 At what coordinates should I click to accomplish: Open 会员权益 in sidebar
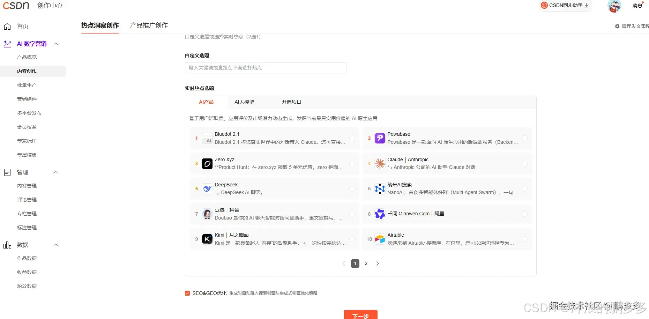point(27,127)
